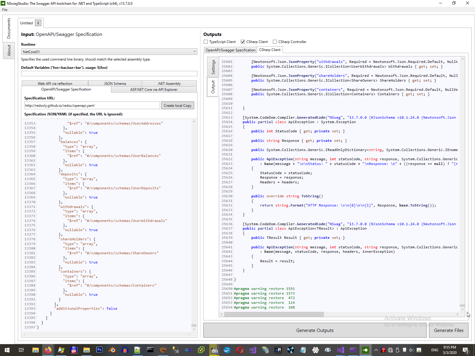Screen dimensions: 475x356
Task: Enable the TypeScript Client checkbox
Action: pyautogui.click(x=206, y=42)
